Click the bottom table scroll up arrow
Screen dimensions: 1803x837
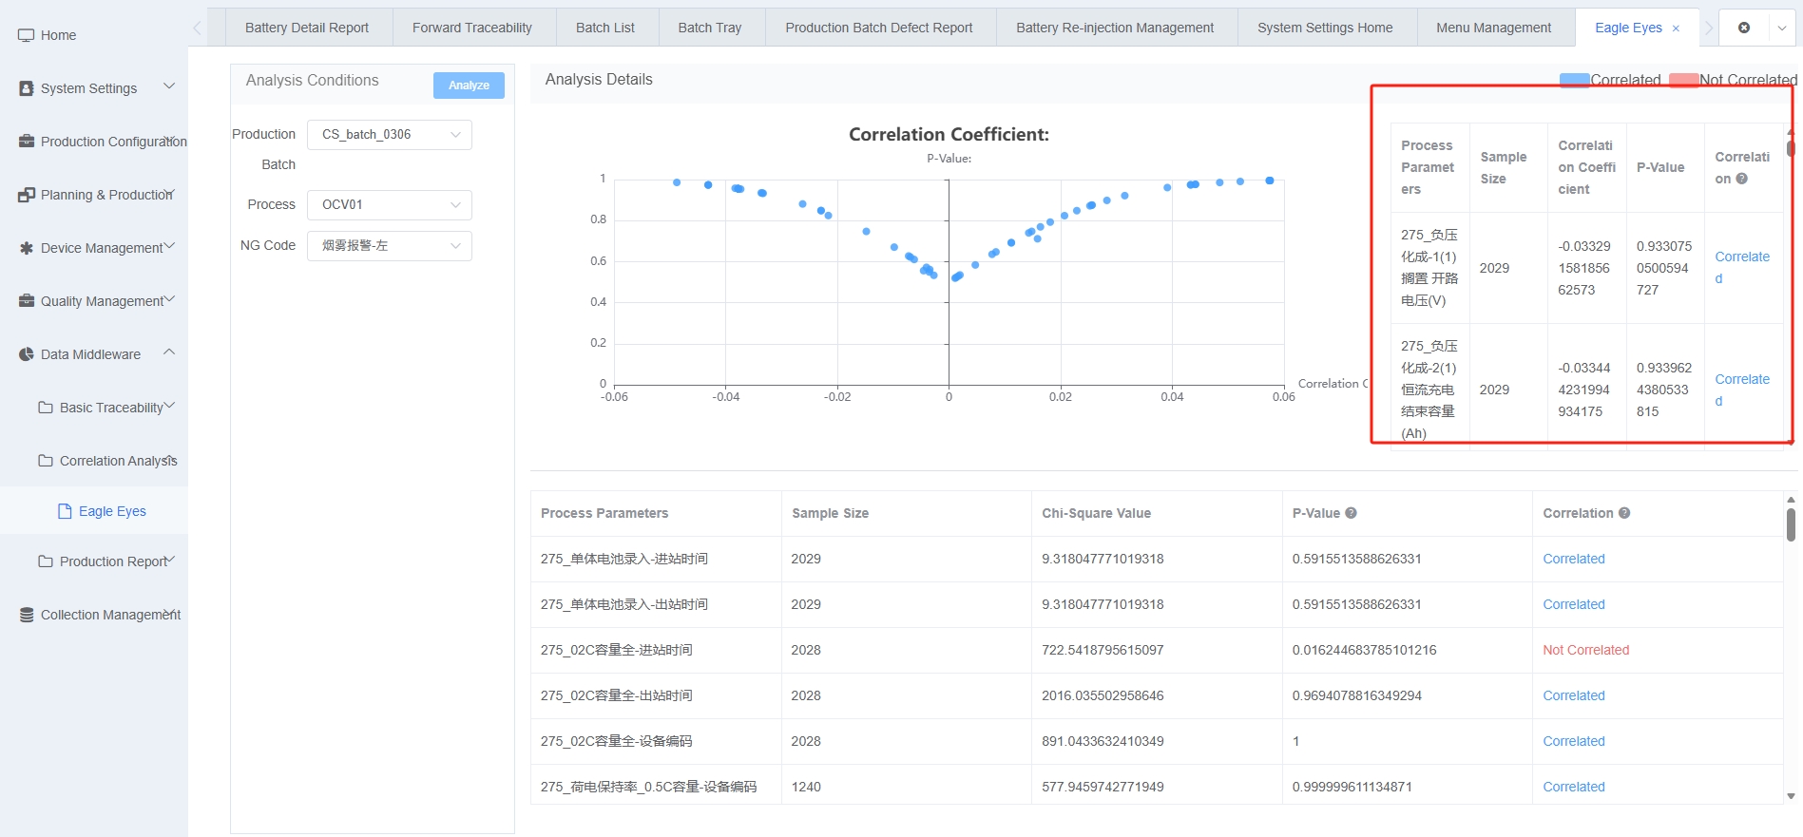point(1791,499)
